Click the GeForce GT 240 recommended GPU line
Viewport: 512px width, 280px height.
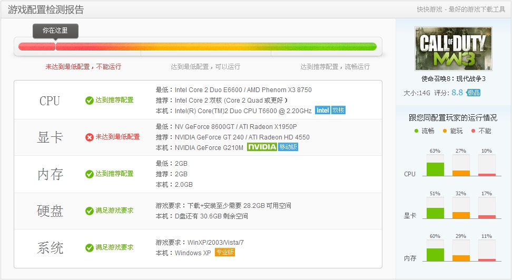tap(232, 137)
